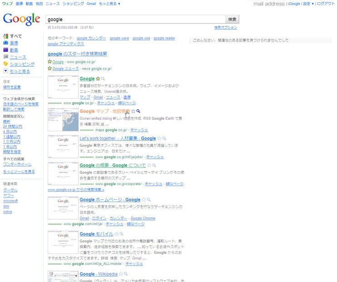Click google アナリティクス keyword suggestion
Screen dimensions: 337x282
tap(66, 44)
